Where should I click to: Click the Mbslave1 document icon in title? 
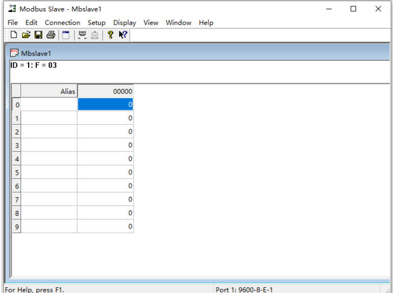[14, 53]
